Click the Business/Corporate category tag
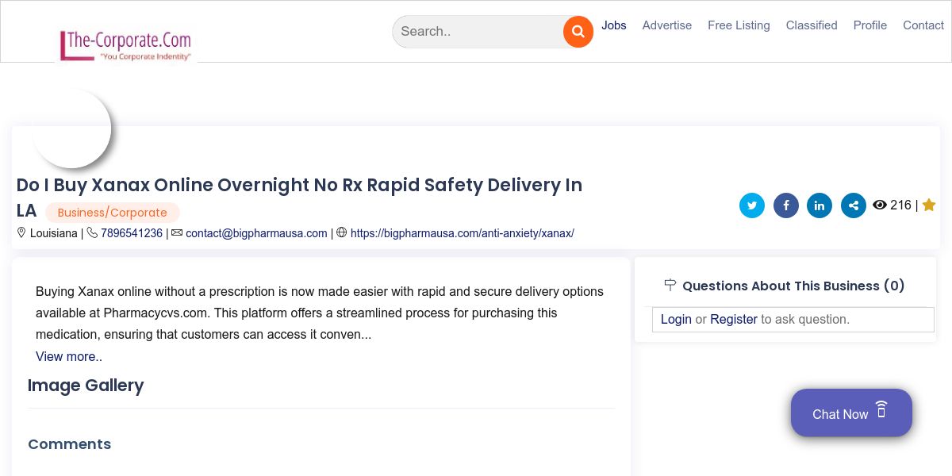Screen dimensions: 952x476 coord(113,213)
